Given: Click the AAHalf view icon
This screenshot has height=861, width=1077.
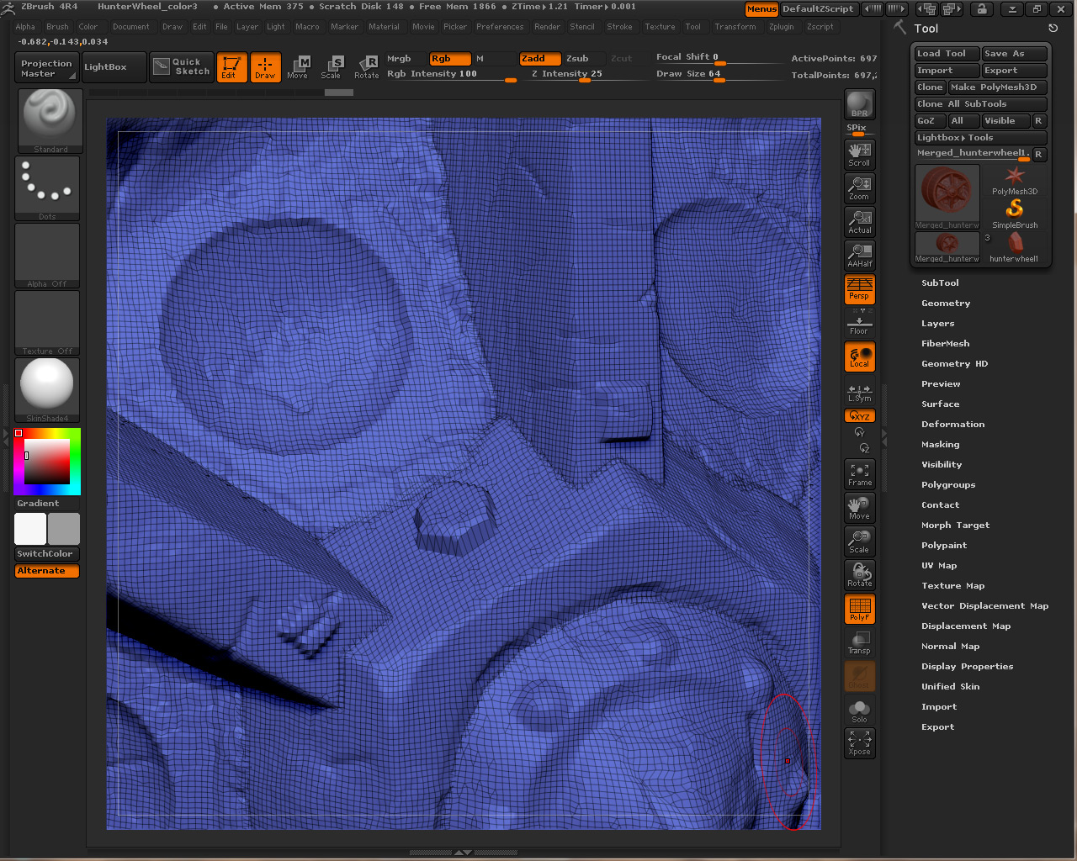Looking at the screenshot, I should (859, 255).
